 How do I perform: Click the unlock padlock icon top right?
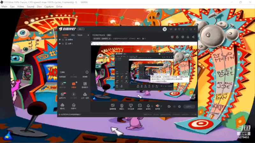click(x=177, y=37)
